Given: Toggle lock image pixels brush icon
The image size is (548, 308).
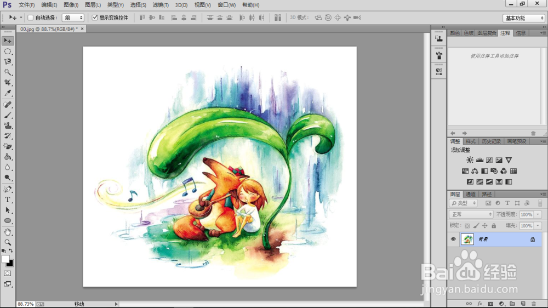Looking at the screenshot, I should (476, 226).
